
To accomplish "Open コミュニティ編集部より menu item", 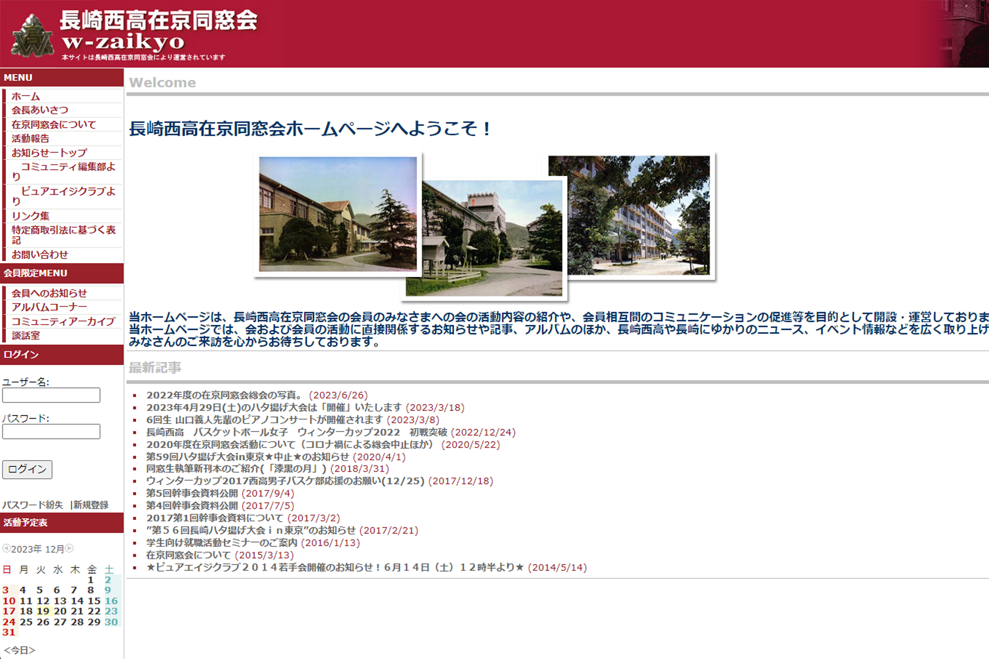I will pyautogui.click(x=64, y=171).
